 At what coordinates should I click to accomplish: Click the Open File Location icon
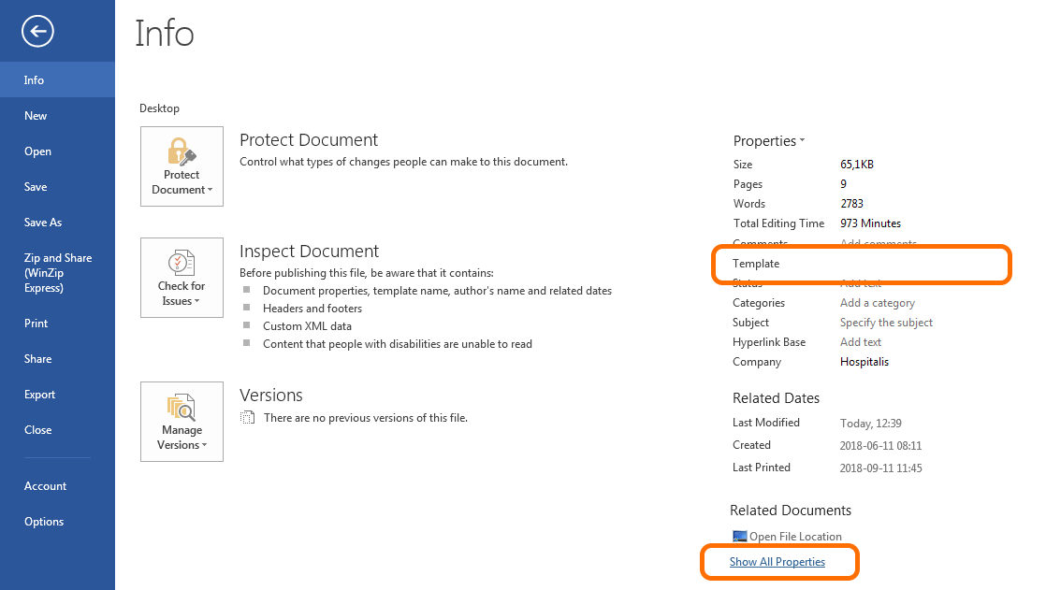pyautogui.click(x=739, y=537)
